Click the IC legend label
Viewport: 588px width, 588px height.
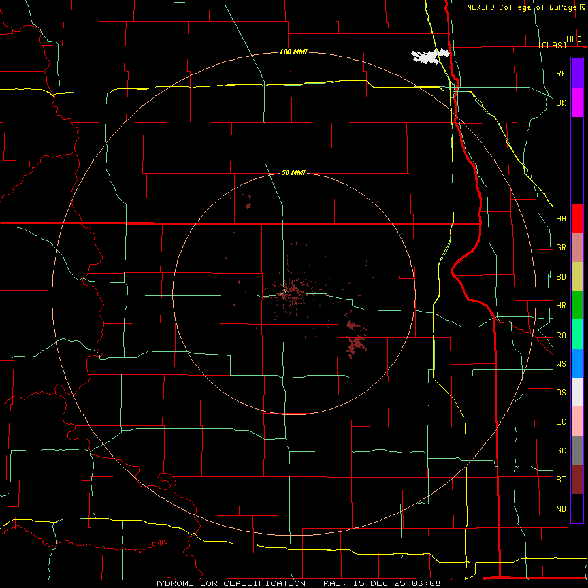coord(561,422)
